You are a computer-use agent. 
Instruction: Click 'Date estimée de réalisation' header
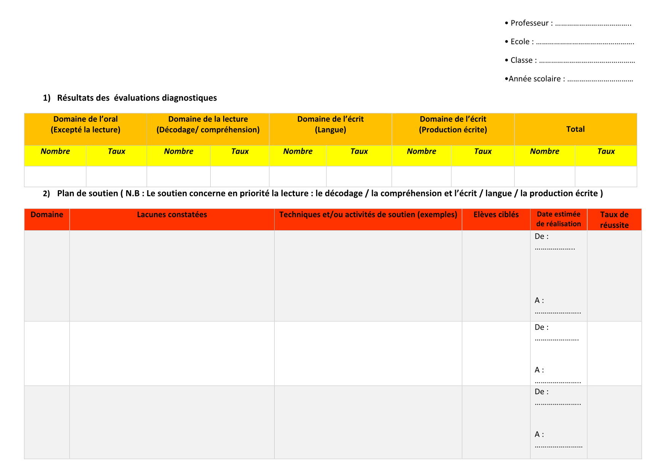pyautogui.click(x=559, y=220)
